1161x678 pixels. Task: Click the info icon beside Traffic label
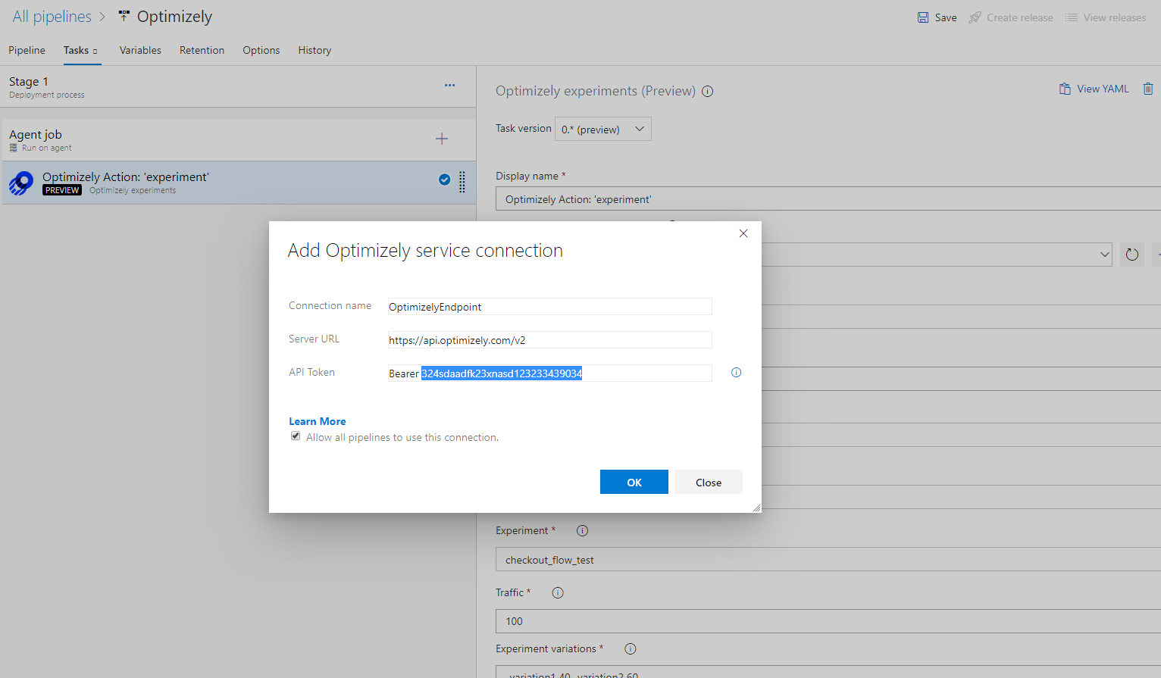click(x=558, y=593)
